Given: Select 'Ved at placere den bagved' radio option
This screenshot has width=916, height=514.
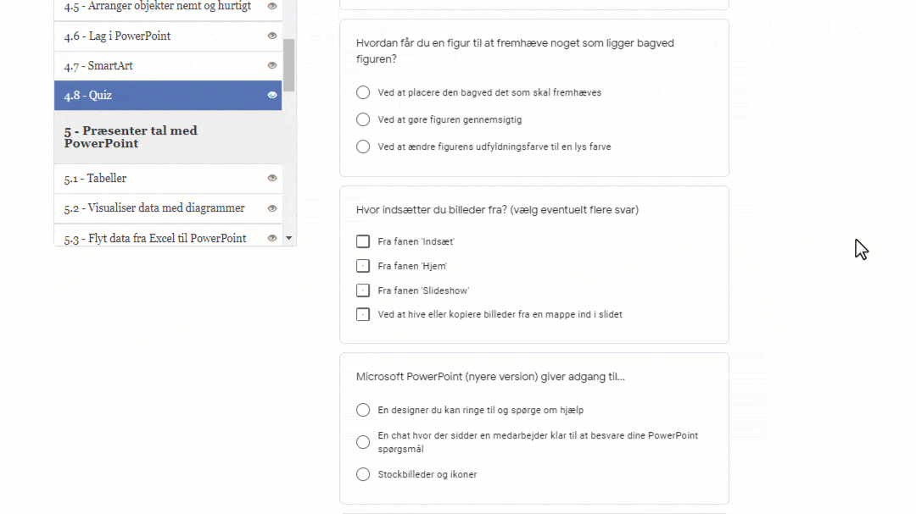Looking at the screenshot, I should coord(363,92).
